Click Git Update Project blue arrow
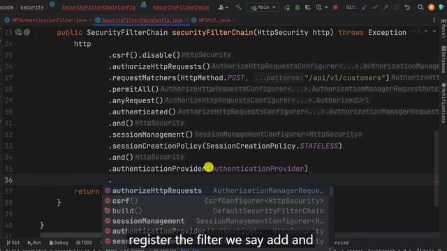This screenshot has height=251, width=447. pyautogui.click(x=365, y=8)
